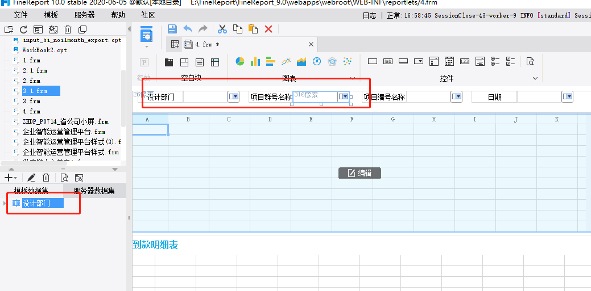Open the preview options arrow under the blue icon
The width and height of the screenshot is (591, 291).
[x=147, y=47]
